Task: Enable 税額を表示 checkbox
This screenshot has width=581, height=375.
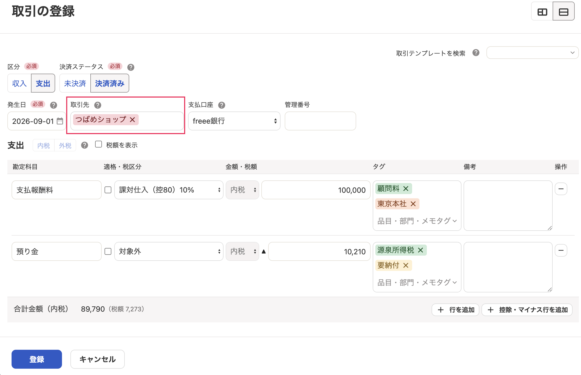Action: tap(98, 144)
